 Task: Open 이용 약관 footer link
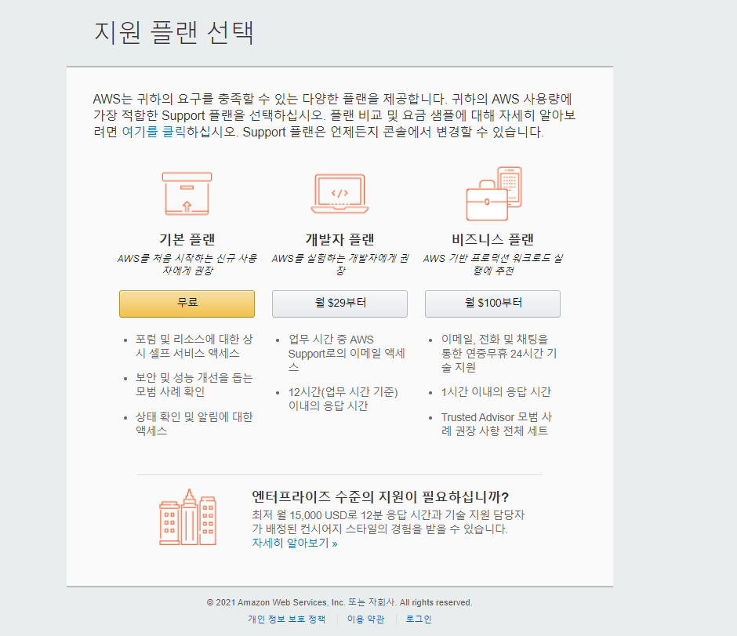[x=365, y=619]
